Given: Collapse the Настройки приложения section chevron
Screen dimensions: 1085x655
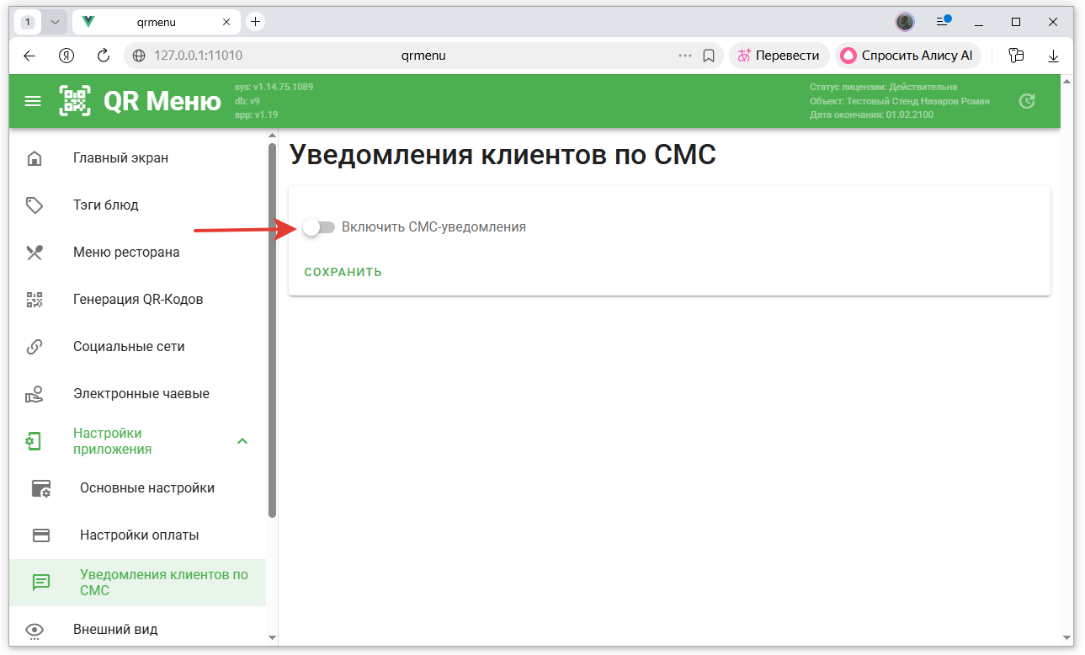Looking at the screenshot, I should click(242, 441).
